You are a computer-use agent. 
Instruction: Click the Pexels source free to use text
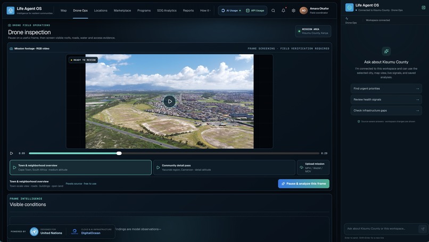81,184
